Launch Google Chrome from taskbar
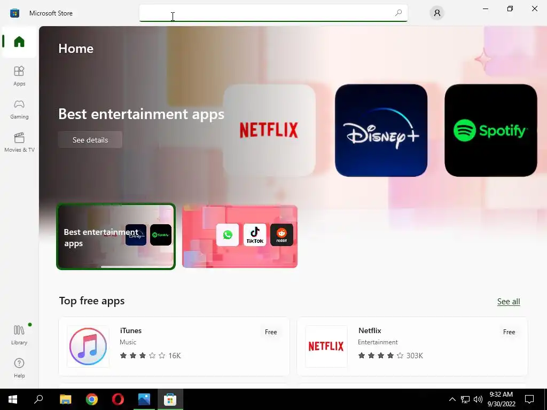 click(x=92, y=399)
